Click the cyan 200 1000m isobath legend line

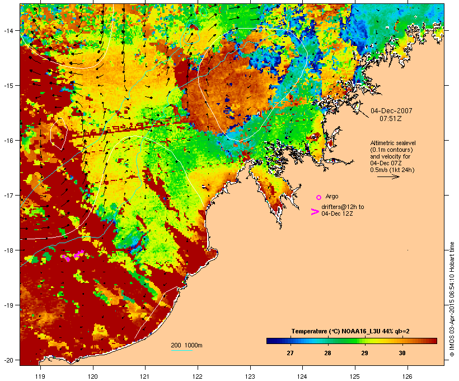(x=182, y=350)
